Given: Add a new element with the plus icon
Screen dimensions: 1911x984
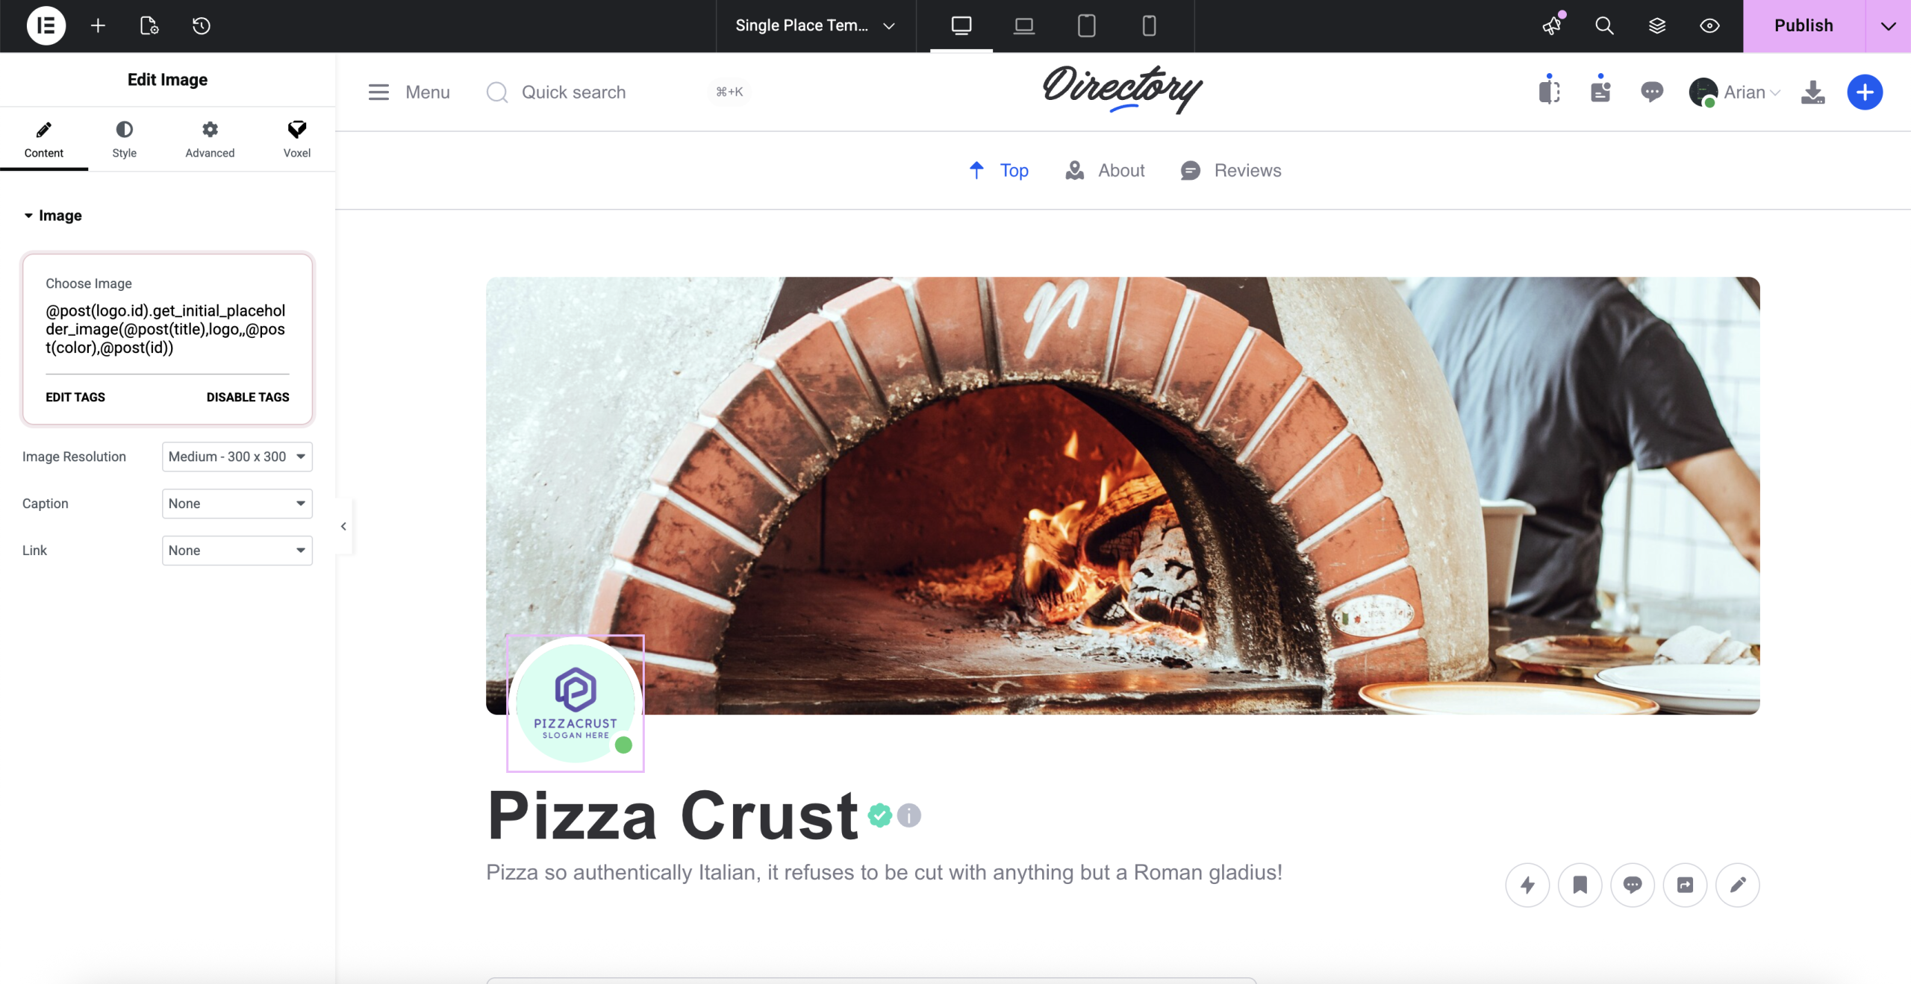Looking at the screenshot, I should tap(98, 25).
